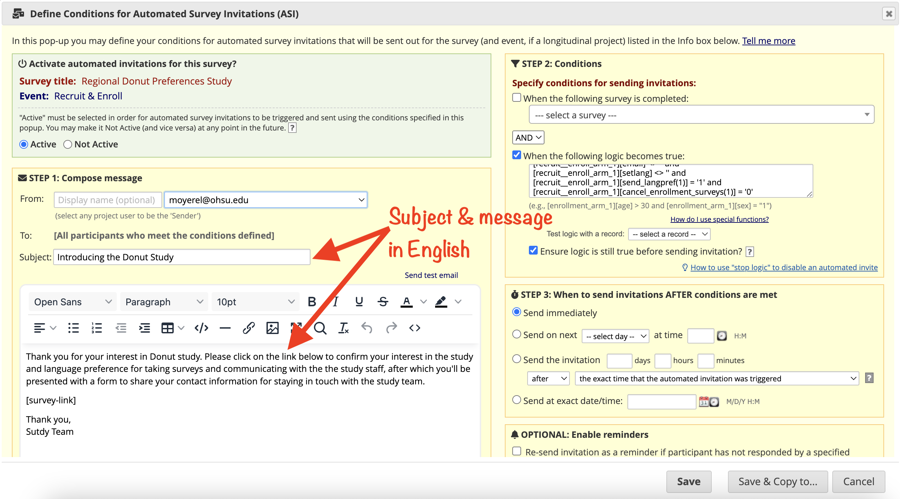The height and width of the screenshot is (499, 900).
Task: Open the stop logic help link
Action: 784,268
